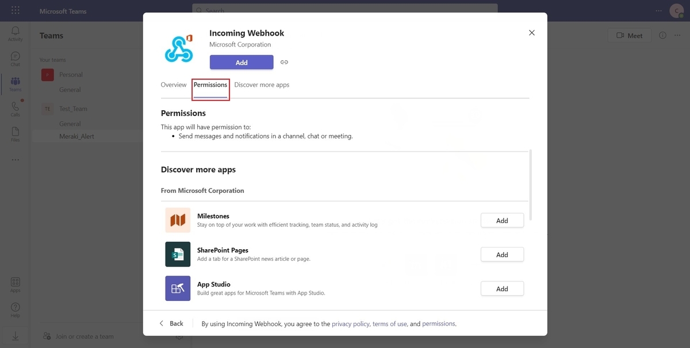This screenshot has width=690, height=348.
Task: Switch to Discover more apps tab
Action: tap(262, 84)
